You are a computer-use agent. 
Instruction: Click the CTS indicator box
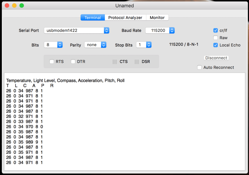pos(115,61)
